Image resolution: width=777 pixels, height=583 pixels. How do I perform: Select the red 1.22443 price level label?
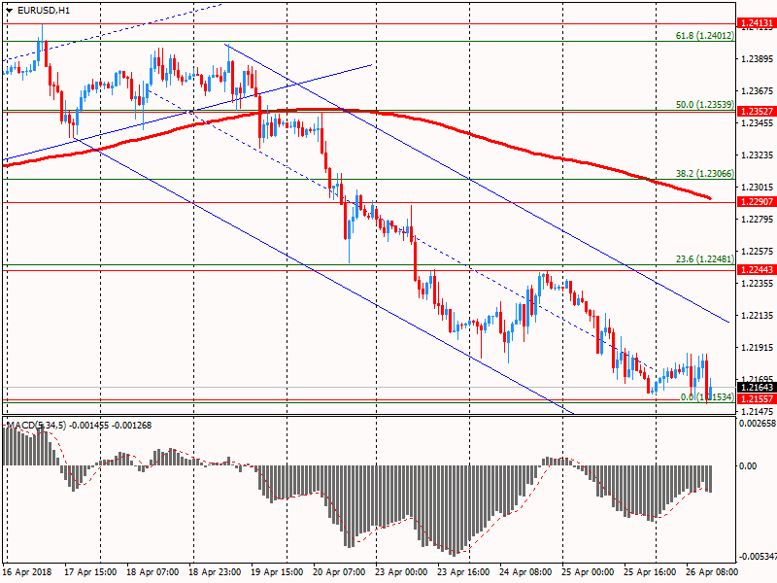[x=757, y=270]
